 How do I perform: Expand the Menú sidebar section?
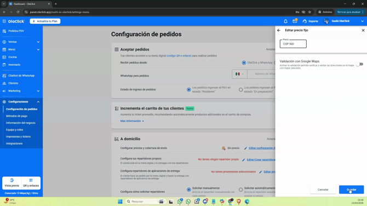tap(21, 49)
